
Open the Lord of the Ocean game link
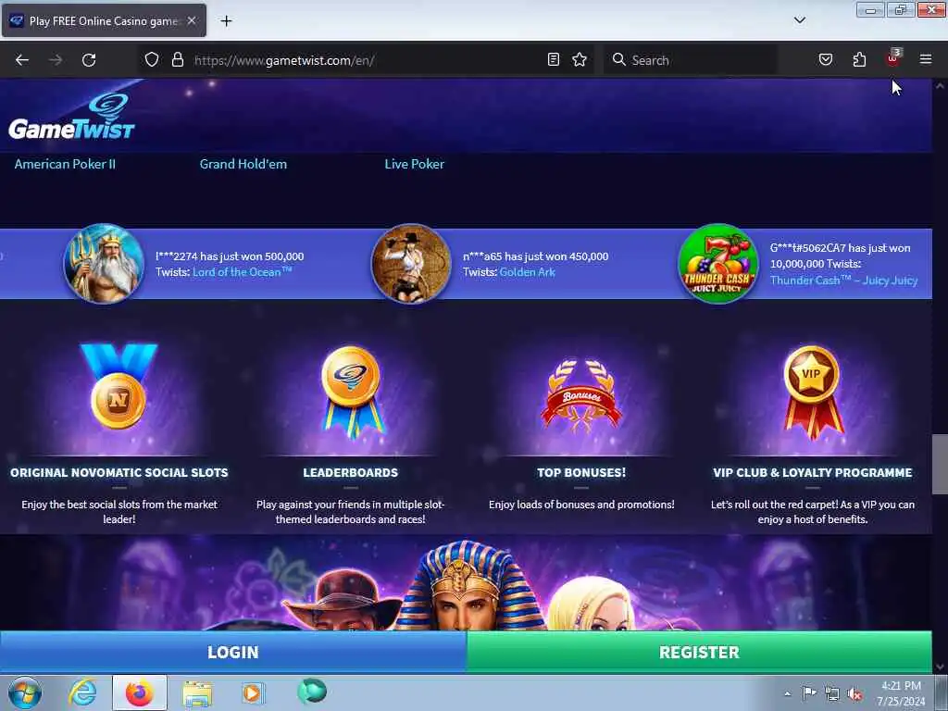[x=242, y=272]
